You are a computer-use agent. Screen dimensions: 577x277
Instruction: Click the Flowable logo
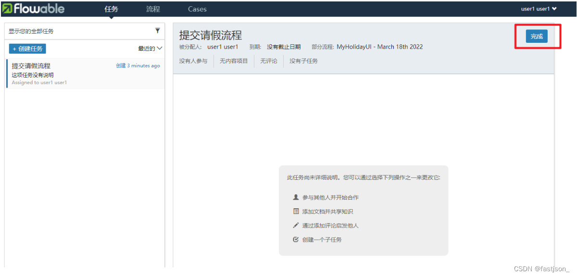pos(34,8)
